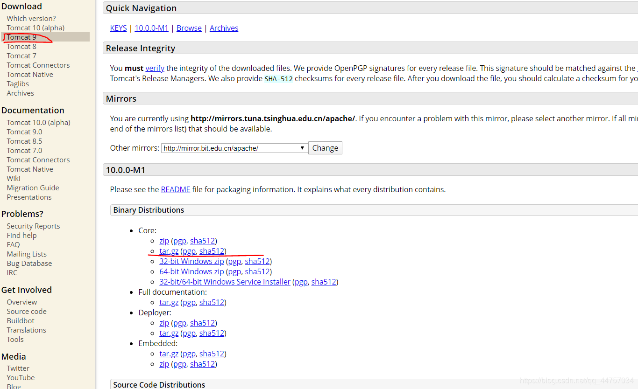Download the 64-bit Windows zip
638x389 pixels.
tap(191, 271)
